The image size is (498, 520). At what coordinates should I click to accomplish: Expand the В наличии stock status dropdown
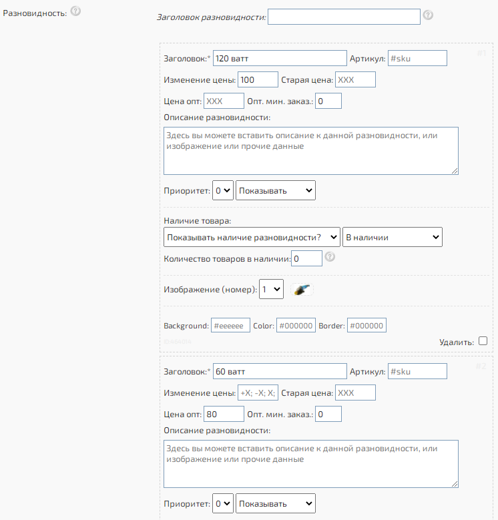coord(392,237)
